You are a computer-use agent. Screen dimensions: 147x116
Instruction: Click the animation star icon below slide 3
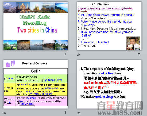coord(5,113)
